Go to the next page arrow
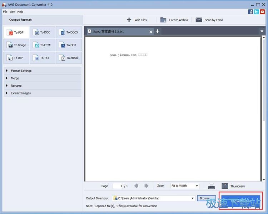Viewport: 268px width, 214px height. coord(147,186)
